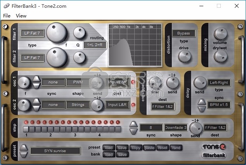Toggle last red step LED
Image resolution: width=246 pixels, height=165 pixels.
pyautogui.click(x=118, y=122)
